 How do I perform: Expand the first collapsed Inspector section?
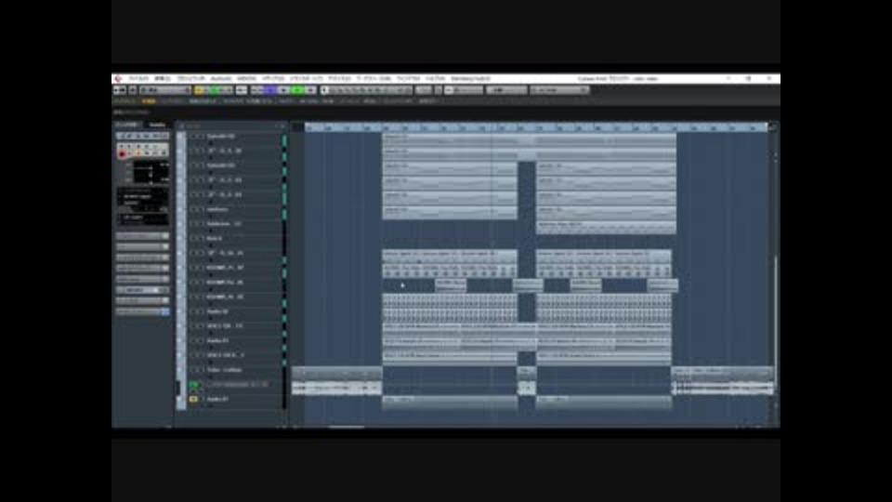(143, 235)
